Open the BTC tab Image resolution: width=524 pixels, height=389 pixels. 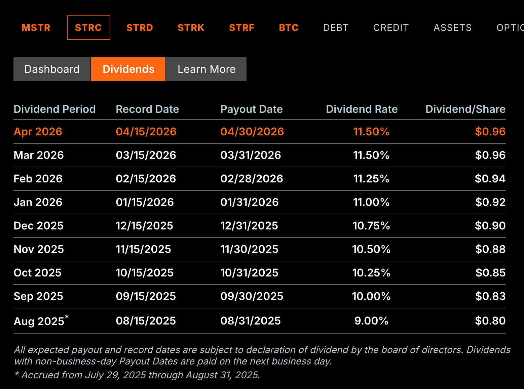(289, 28)
